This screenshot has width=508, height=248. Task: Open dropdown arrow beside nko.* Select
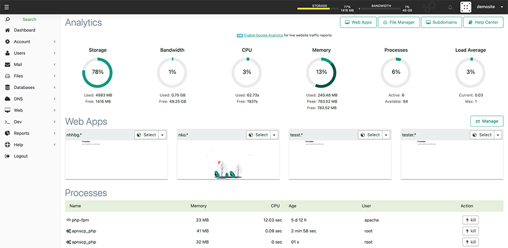pos(274,135)
